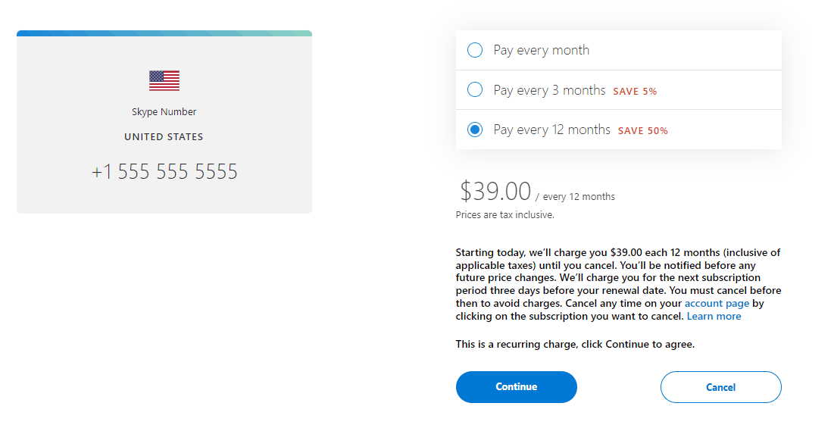
Task: Click the Pay every 12 months label text
Action: click(551, 130)
